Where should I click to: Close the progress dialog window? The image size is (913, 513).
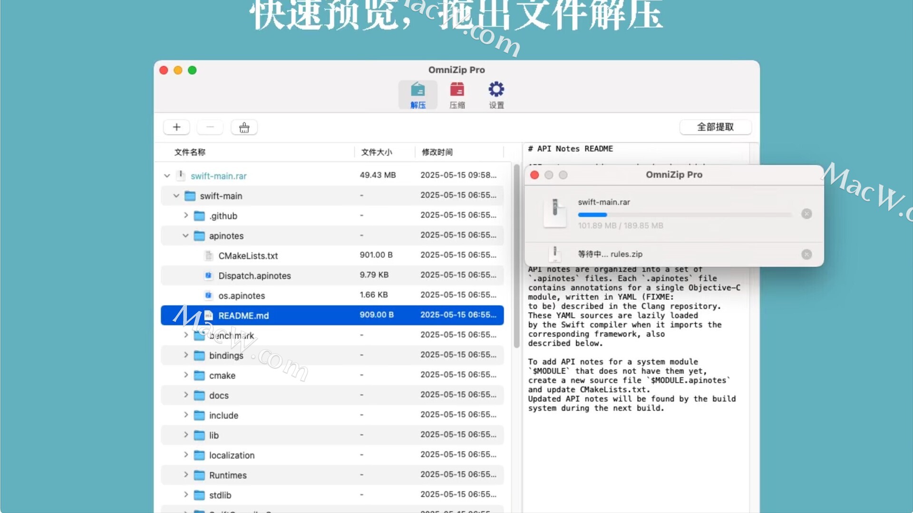534,175
